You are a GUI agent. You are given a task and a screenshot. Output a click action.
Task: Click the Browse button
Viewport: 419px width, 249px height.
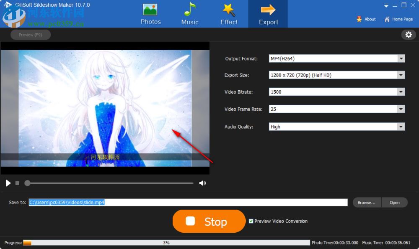pyautogui.click(x=366, y=202)
